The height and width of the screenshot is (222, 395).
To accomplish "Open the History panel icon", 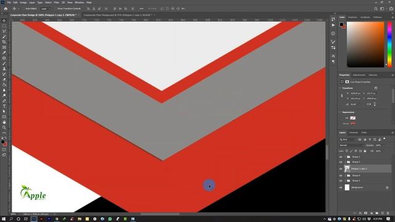I will coord(333,19).
